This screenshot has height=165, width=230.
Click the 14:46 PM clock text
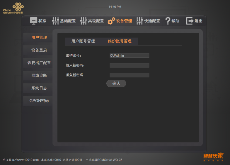115,7
